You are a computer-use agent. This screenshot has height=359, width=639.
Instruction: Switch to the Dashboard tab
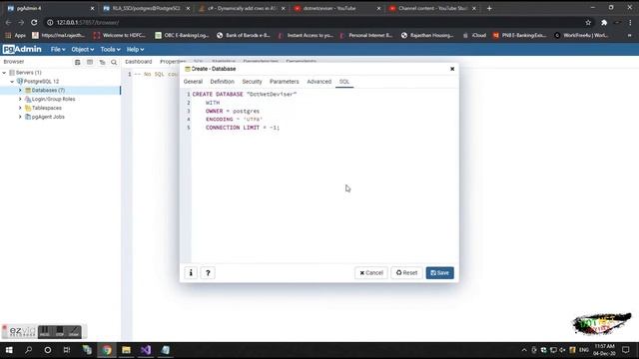point(138,62)
